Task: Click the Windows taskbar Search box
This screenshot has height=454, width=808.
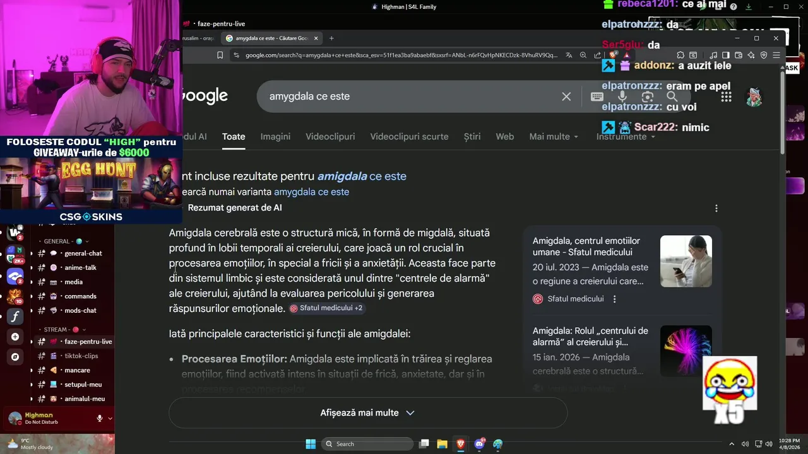Action: click(368, 444)
